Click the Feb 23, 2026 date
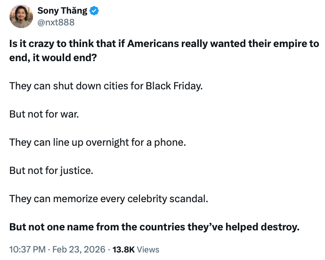This screenshot has height=260, width=325. tap(78, 250)
